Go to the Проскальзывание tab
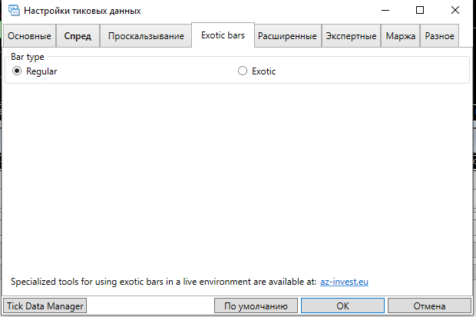The width and height of the screenshot is (476, 317). (x=146, y=36)
